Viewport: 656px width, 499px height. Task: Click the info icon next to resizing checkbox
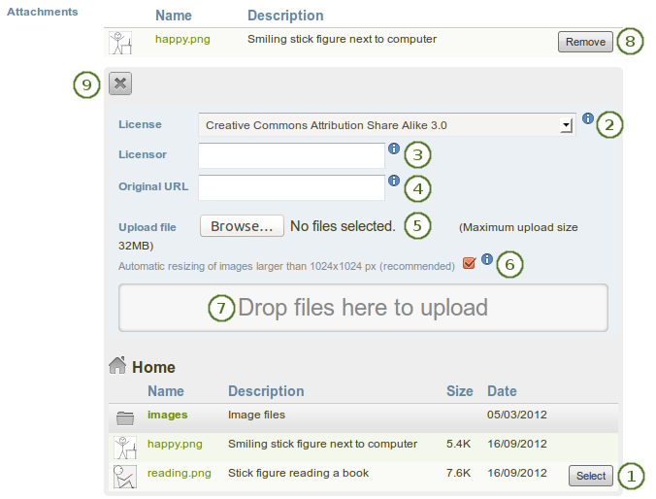pos(486,259)
